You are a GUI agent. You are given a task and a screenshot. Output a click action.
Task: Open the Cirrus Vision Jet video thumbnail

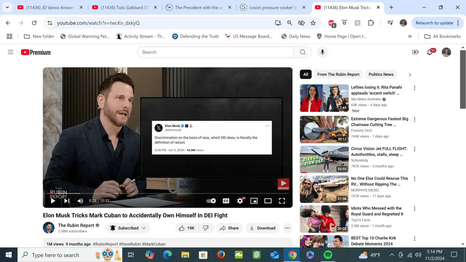(x=324, y=159)
